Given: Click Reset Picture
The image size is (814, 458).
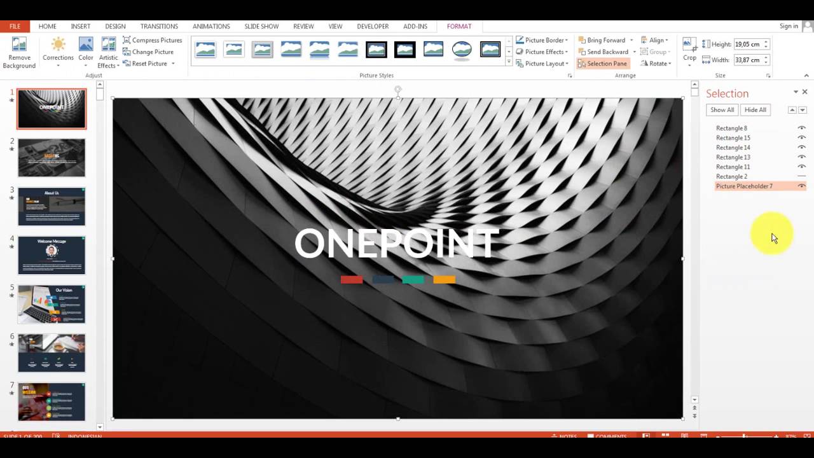Looking at the screenshot, I should coord(145,64).
